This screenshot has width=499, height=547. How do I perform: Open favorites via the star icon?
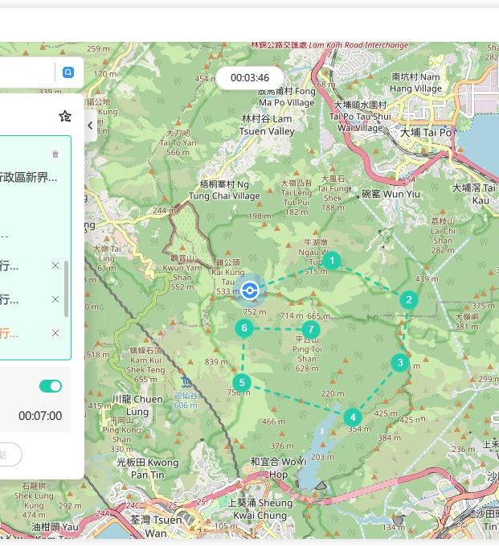pyautogui.click(x=65, y=117)
